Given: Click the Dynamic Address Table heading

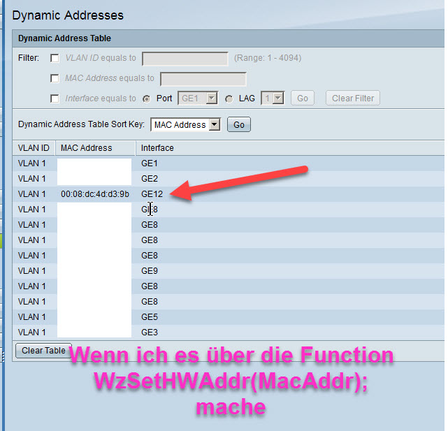Looking at the screenshot, I should tap(64, 38).
